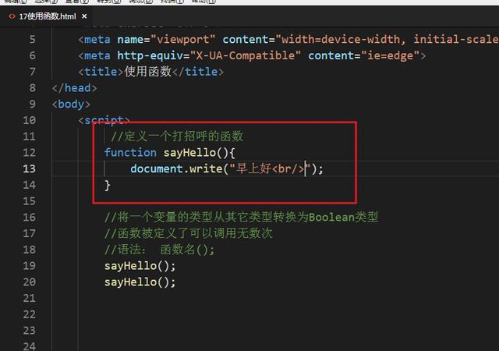The image size is (499, 351).
Task: Select line number 20 in the gutter
Action: point(30,282)
